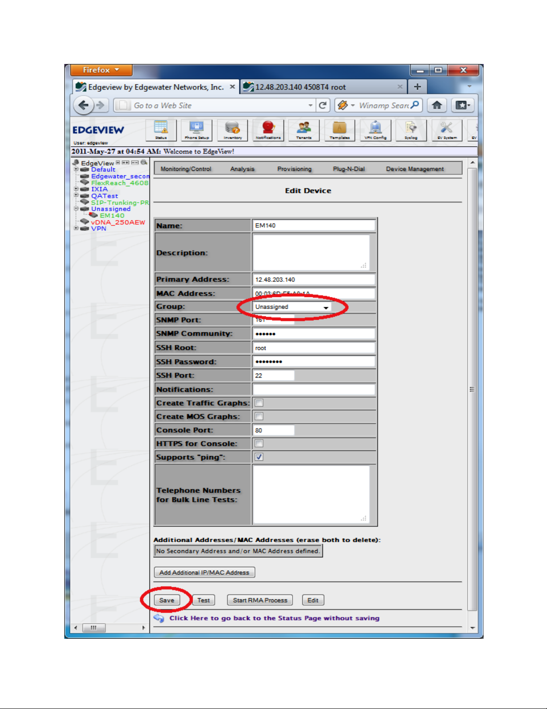This screenshot has height=709, width=547.
Task: Open the Tenants icon
Action: pos(304,130)
